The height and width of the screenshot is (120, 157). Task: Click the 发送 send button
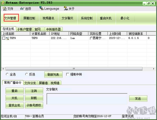[138, 99]
